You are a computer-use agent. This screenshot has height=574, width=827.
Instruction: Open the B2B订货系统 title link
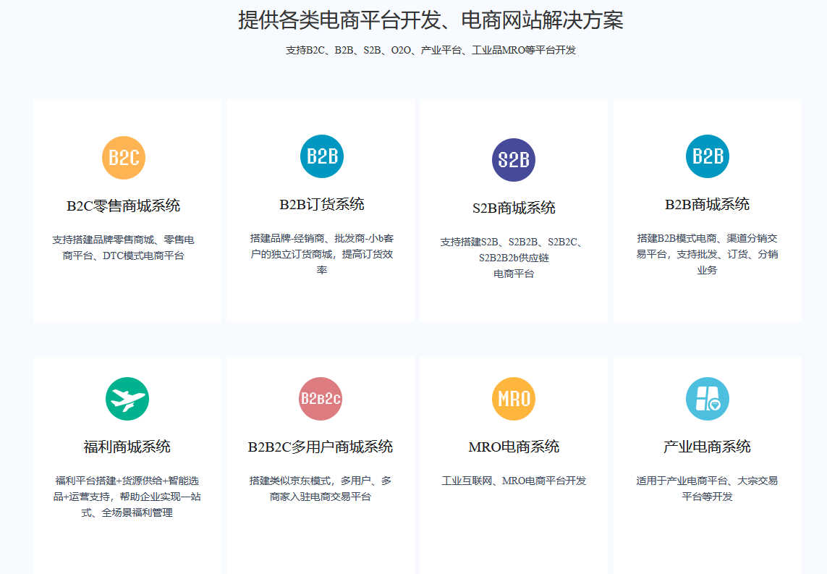322,204
